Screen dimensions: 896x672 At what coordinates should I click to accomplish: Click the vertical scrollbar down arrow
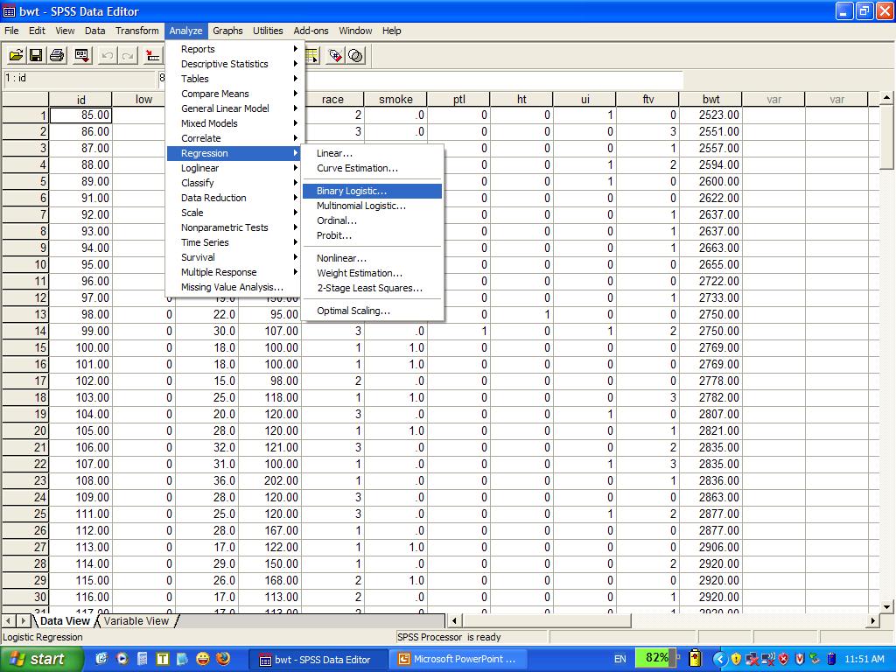pos(886,606)
